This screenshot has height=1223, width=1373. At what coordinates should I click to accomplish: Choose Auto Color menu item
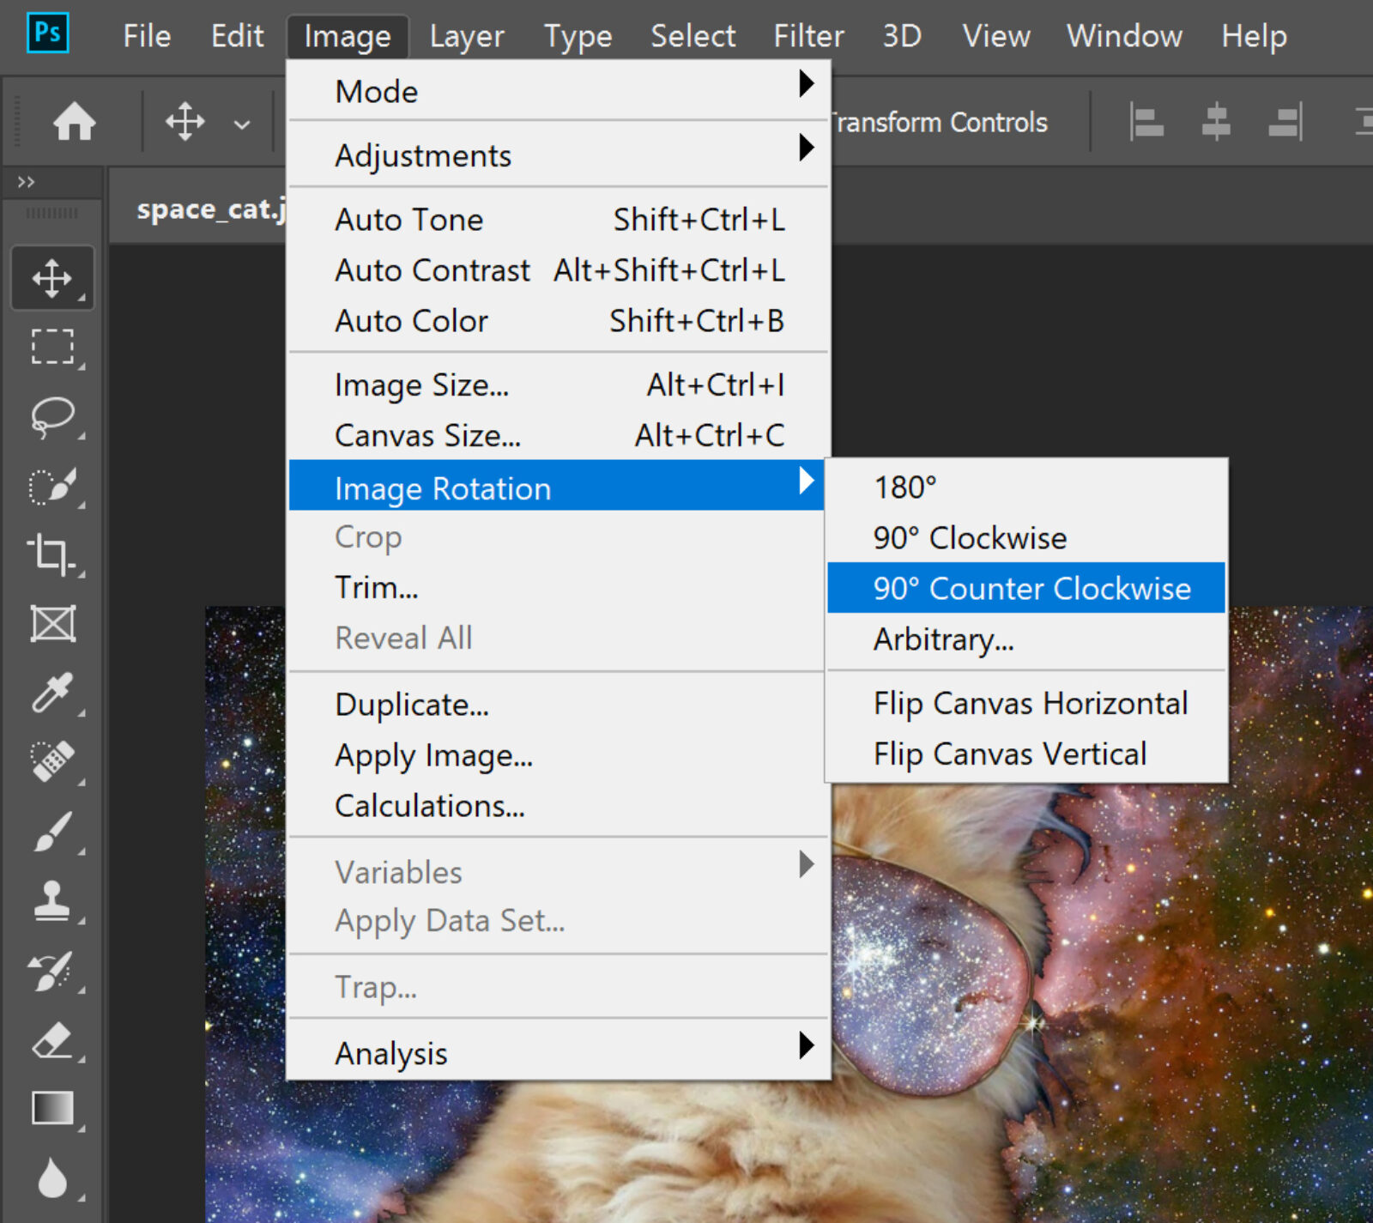pos(559,320)
